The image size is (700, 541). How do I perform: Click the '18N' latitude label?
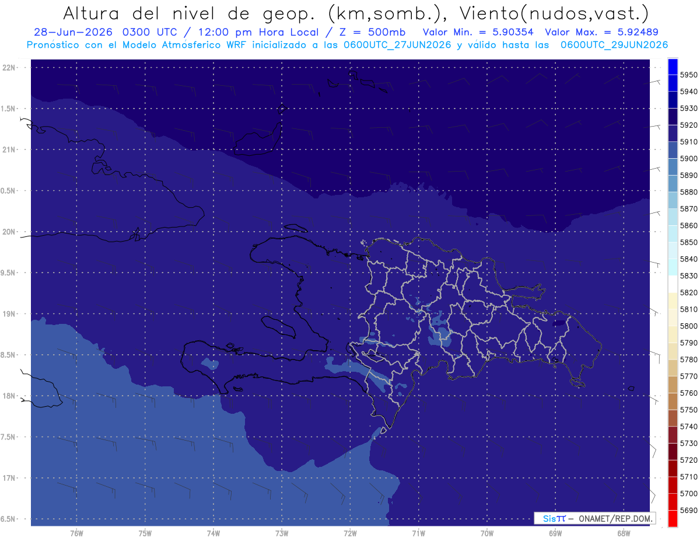click(x=10, y=396)
